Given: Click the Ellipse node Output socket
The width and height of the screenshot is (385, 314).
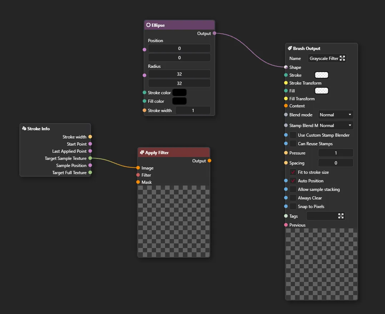Looking at the screenshot, I should tap(214, 33).
